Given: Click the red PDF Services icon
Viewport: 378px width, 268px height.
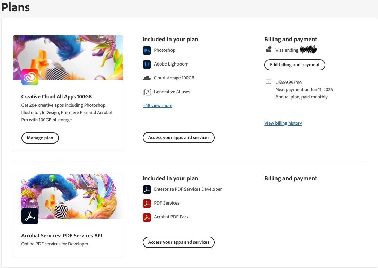Looking at the screenshot, I should (x=147, y=204).
